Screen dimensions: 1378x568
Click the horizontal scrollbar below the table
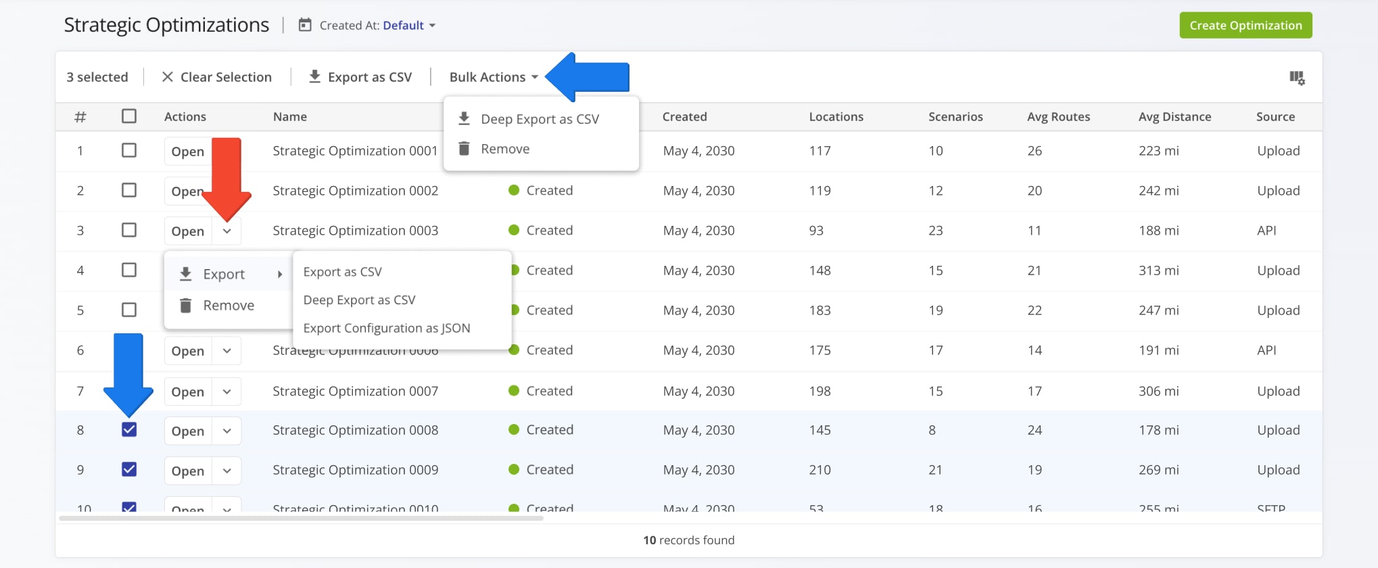(301, 519)
